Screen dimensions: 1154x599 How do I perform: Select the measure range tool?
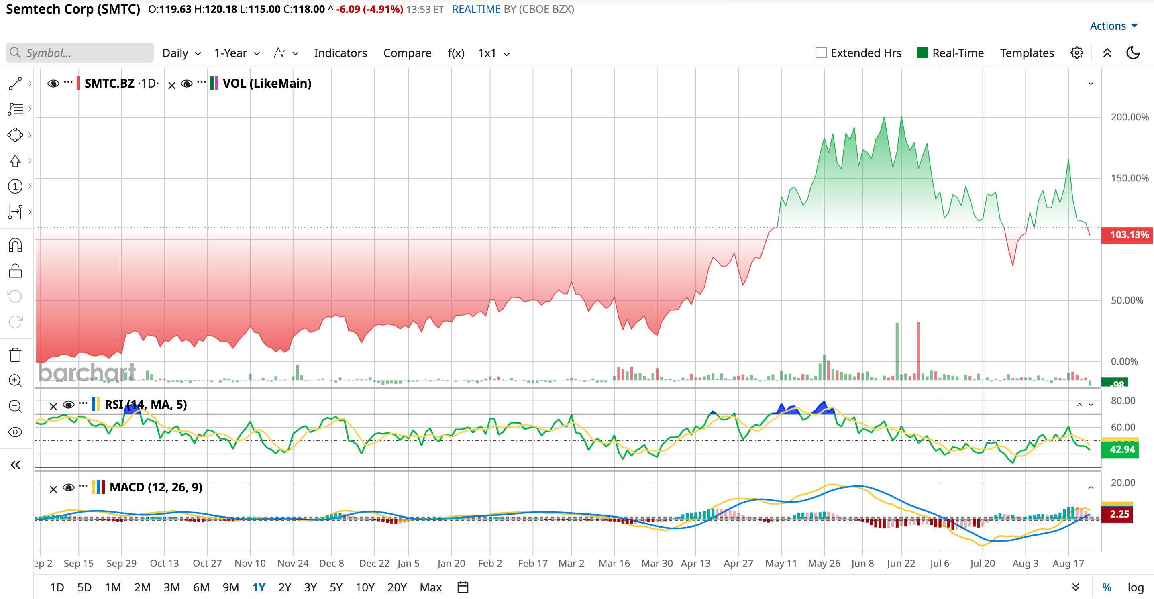15,212
